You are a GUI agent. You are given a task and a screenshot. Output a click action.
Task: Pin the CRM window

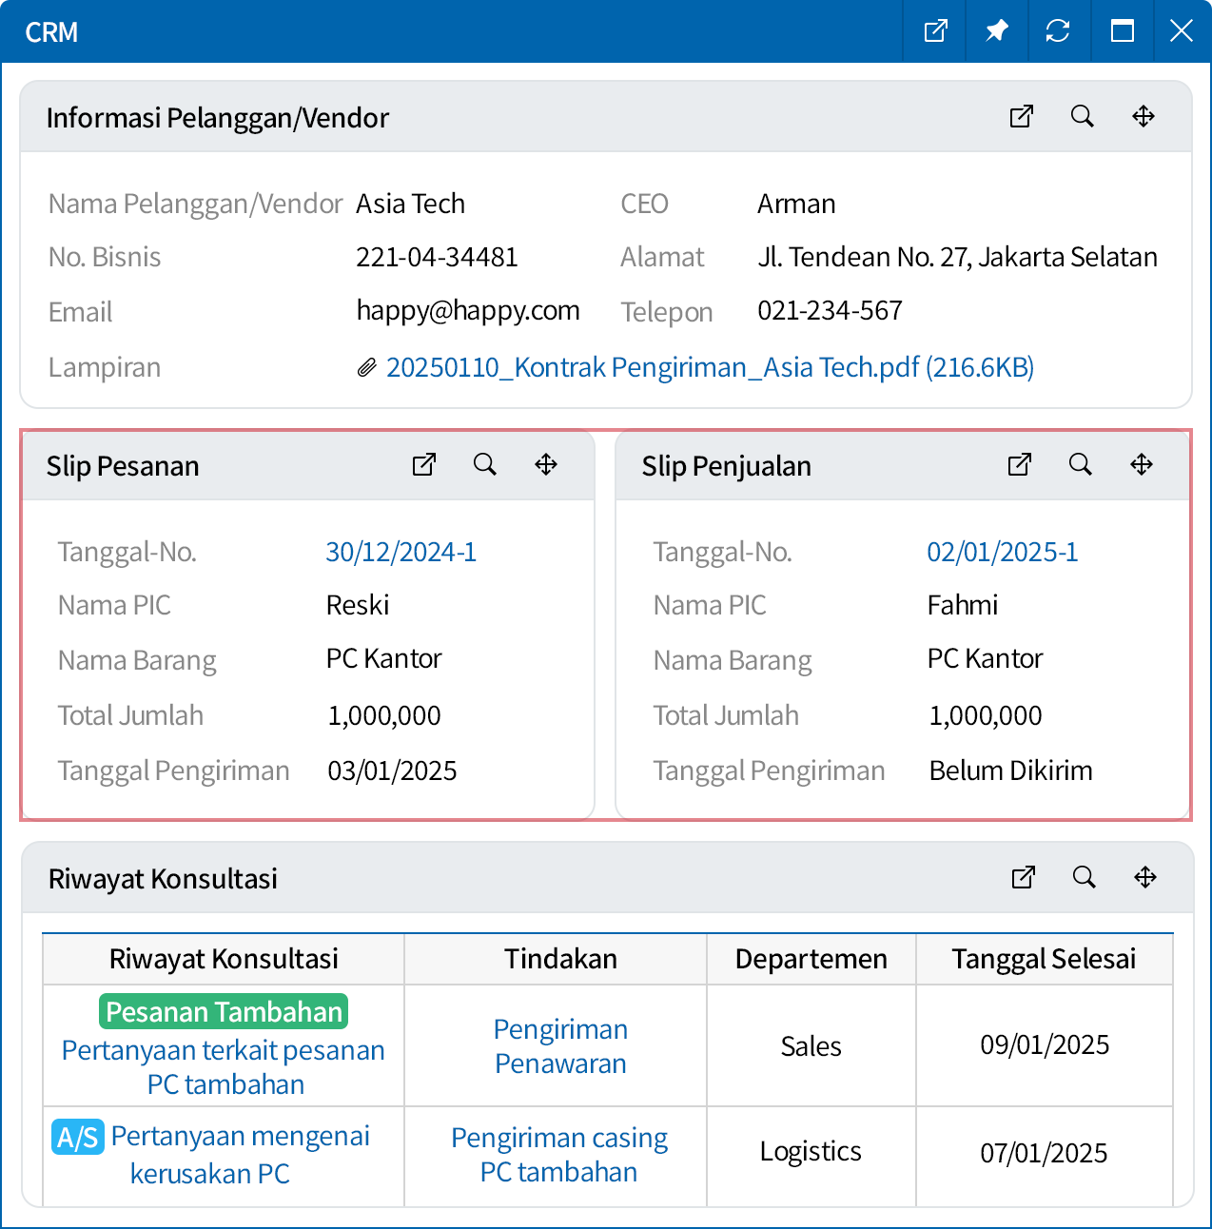(996, 31)
